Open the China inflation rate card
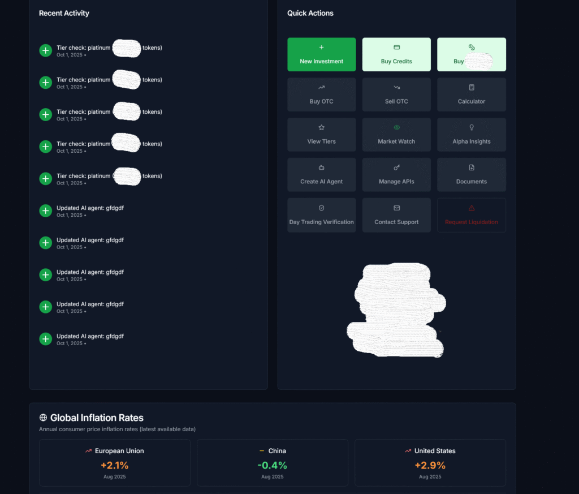 [273, 463]
